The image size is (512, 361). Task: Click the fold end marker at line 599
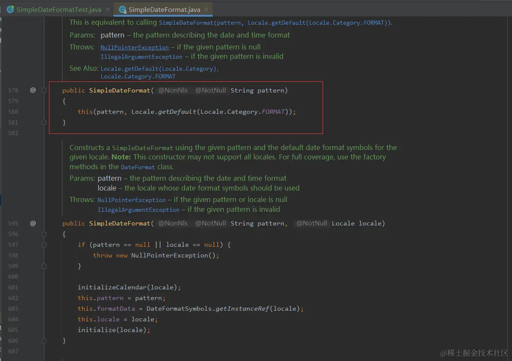pyautogui.click(x=44, y=266)
